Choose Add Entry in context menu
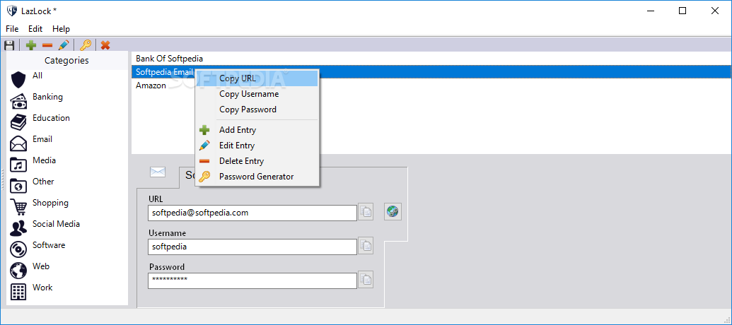 click(x=257, y=130)
